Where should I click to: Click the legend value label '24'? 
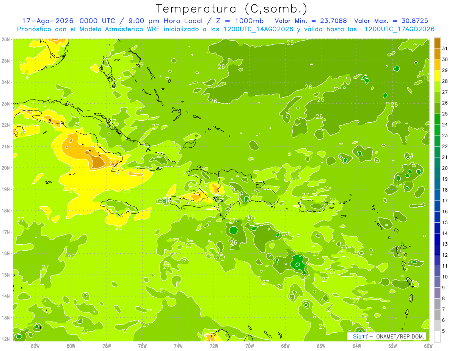click(x=445, y=124)
